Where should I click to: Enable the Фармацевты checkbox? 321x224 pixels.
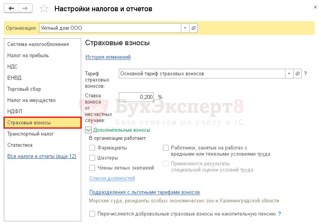point(92,148)
